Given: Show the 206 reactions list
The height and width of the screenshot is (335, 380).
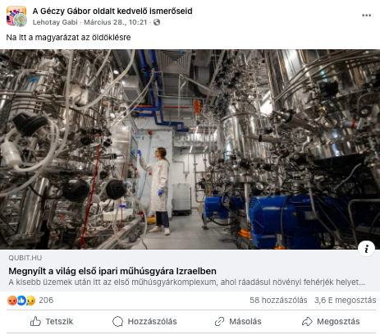Looking at the screenshot, I should (46, 301).
